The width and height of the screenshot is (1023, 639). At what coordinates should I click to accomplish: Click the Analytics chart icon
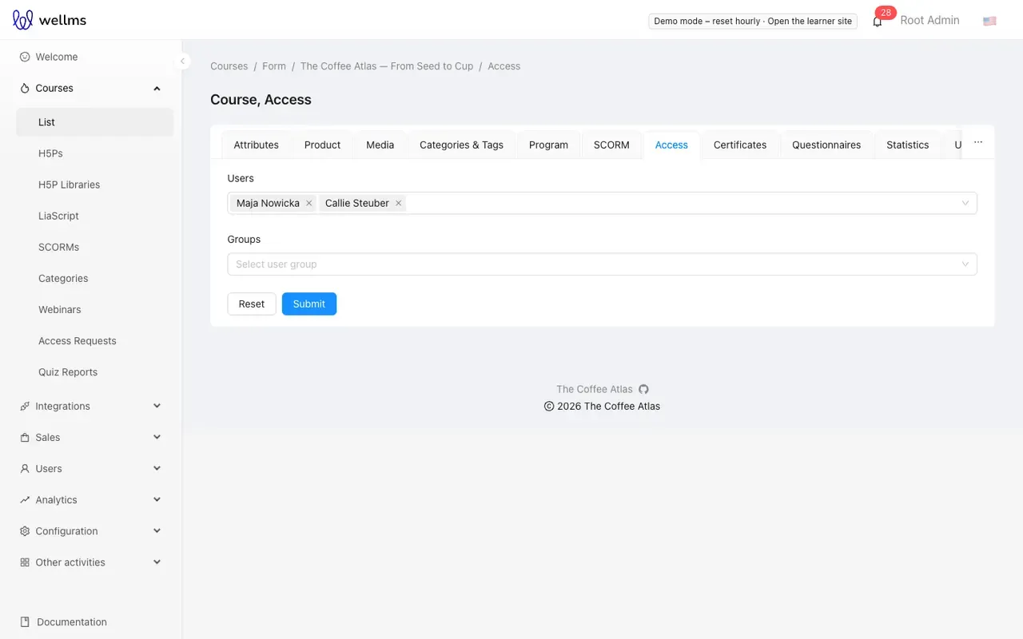point(25,499)
